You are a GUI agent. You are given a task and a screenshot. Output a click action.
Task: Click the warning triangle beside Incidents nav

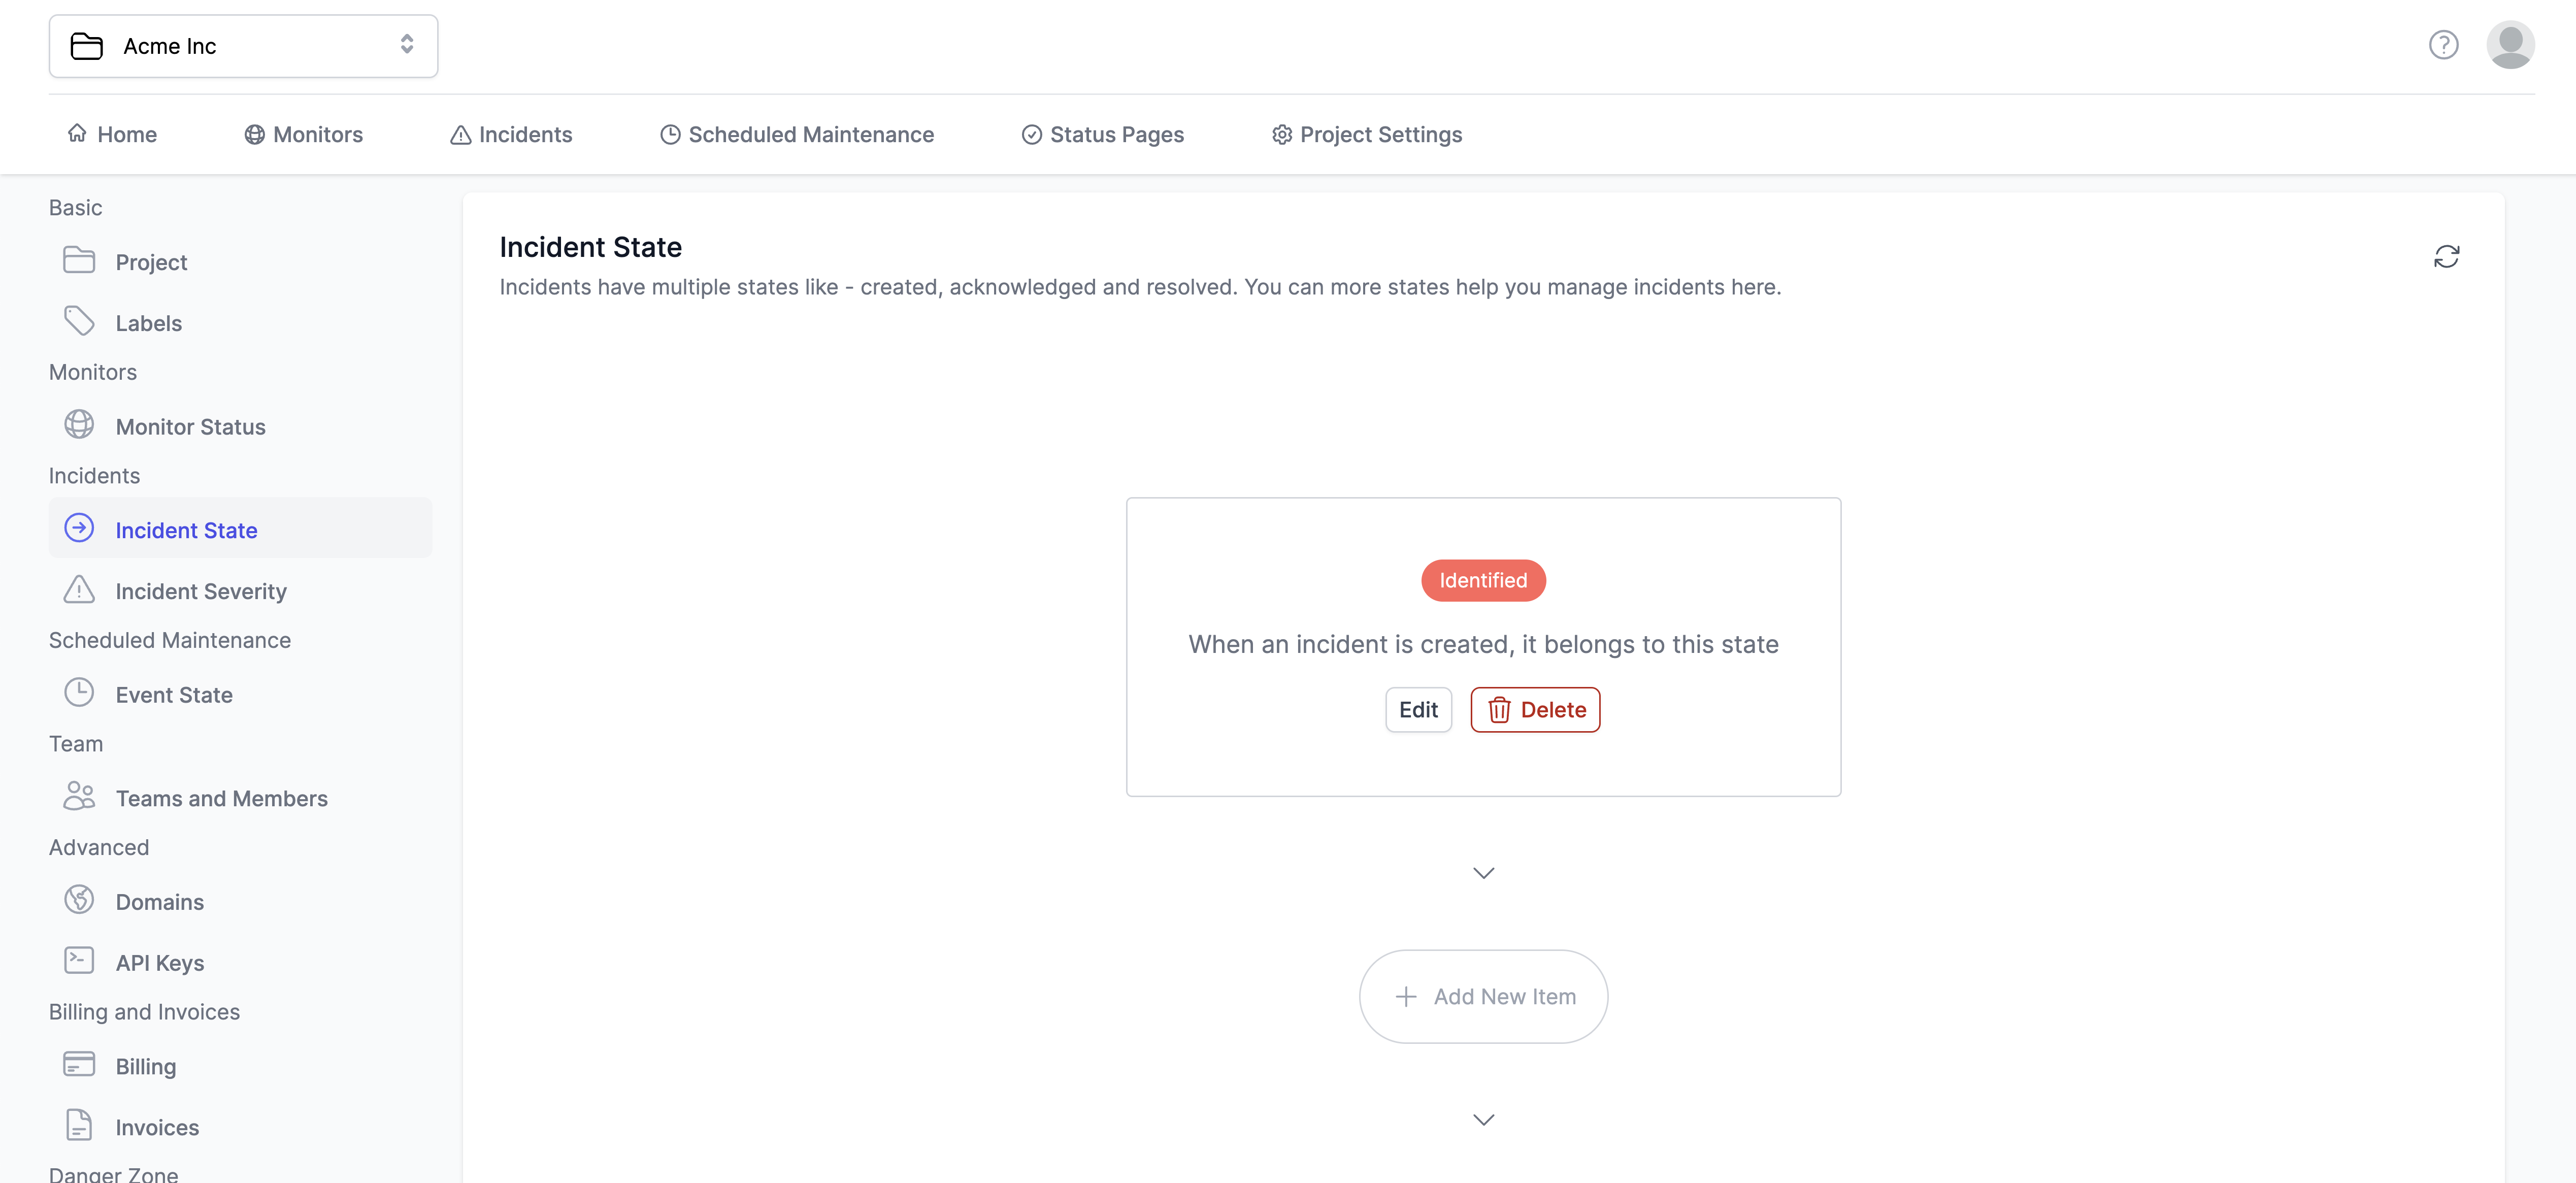(x=461, y=134)
